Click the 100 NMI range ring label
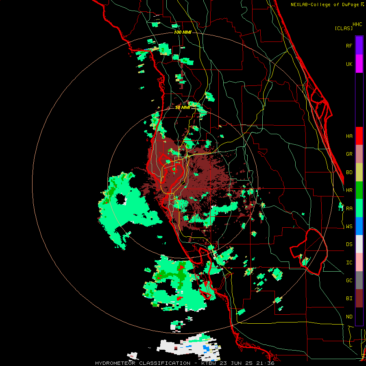Viewport: 366px width, 366px height. point(183,32)
